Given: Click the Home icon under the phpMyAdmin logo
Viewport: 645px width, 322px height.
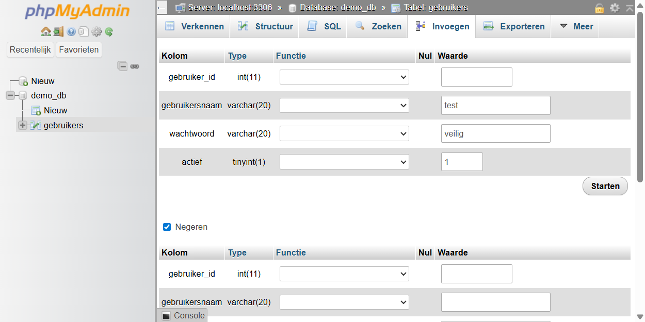Looking at the screenshot, I should point(45,32).
